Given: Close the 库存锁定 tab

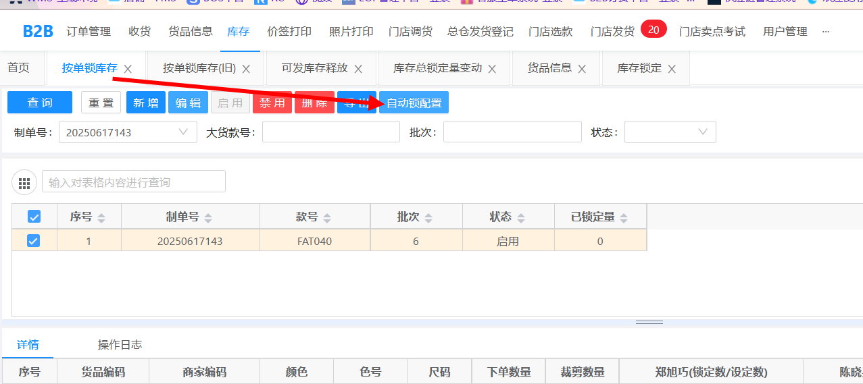Looking at the screenshot, I should (672, 69).
